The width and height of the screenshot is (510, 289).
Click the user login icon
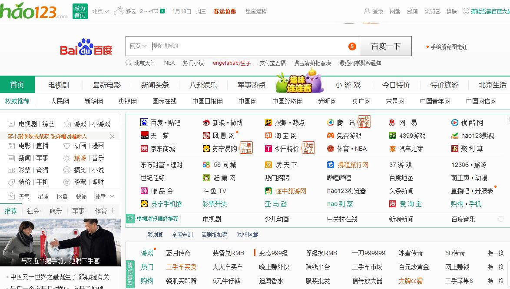[x=367, y=11]
